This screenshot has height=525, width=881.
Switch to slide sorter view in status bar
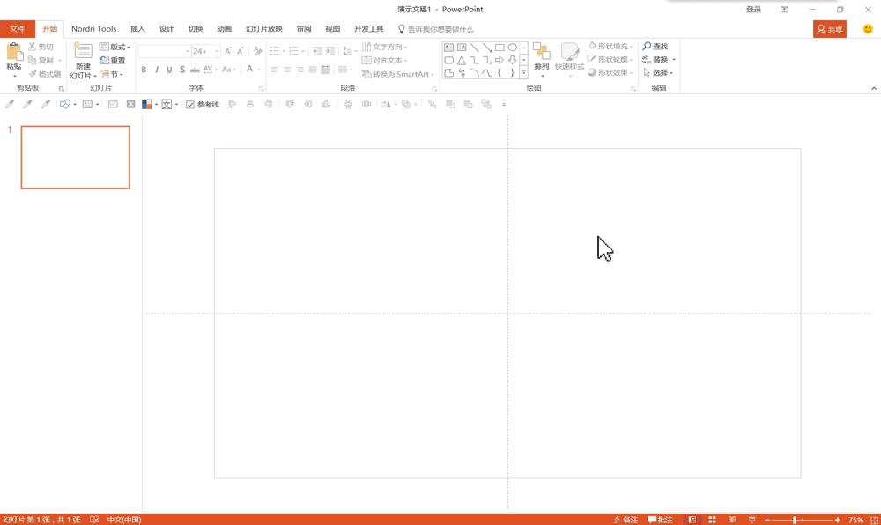pos(712,520)
